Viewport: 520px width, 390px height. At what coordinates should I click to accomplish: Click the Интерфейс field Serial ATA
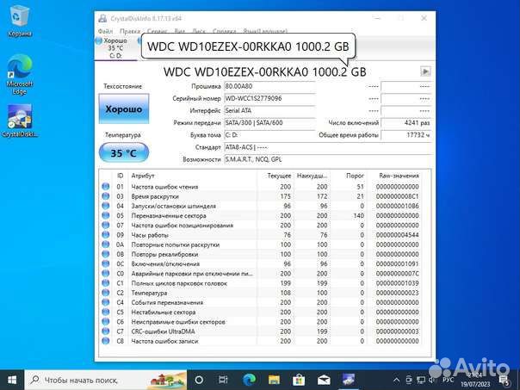(x=269, y=111)
